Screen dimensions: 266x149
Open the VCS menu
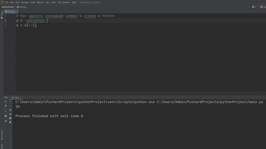tap(59, 2)
